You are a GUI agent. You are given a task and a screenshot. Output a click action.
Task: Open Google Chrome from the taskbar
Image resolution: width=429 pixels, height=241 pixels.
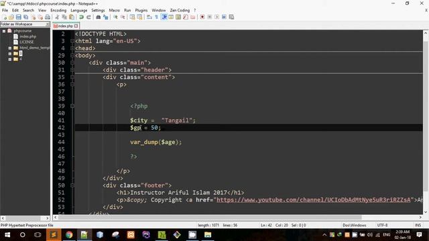(x=69, y=235)
